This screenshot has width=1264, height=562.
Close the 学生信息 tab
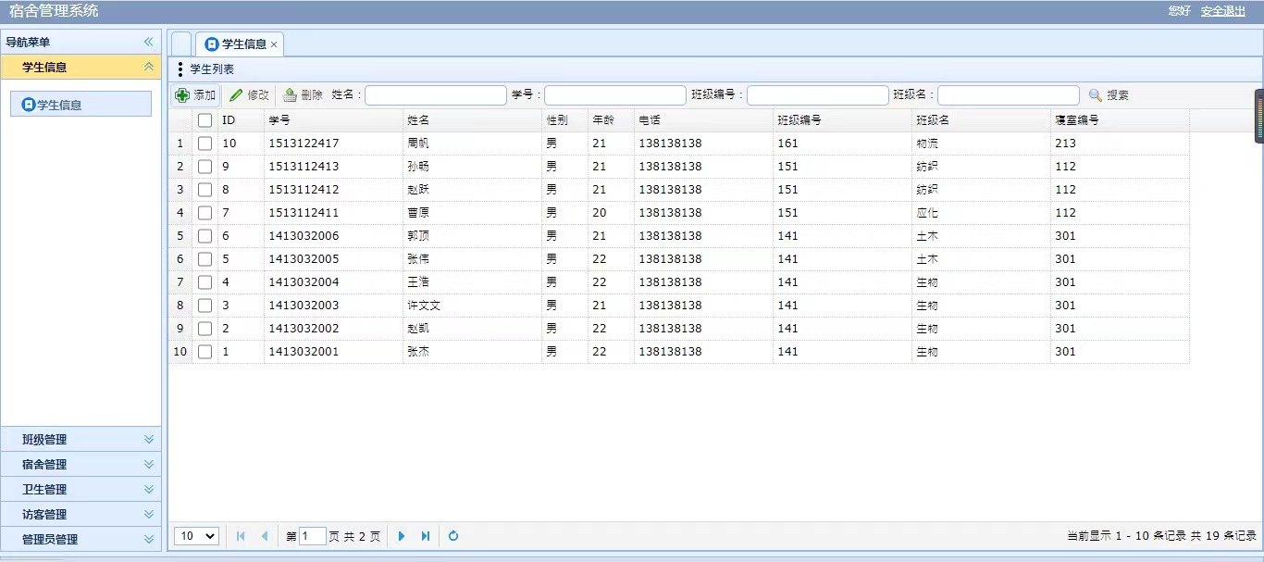(x=274, y=44)
